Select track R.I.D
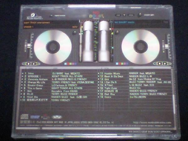188x141 pixels. (30, 94)
